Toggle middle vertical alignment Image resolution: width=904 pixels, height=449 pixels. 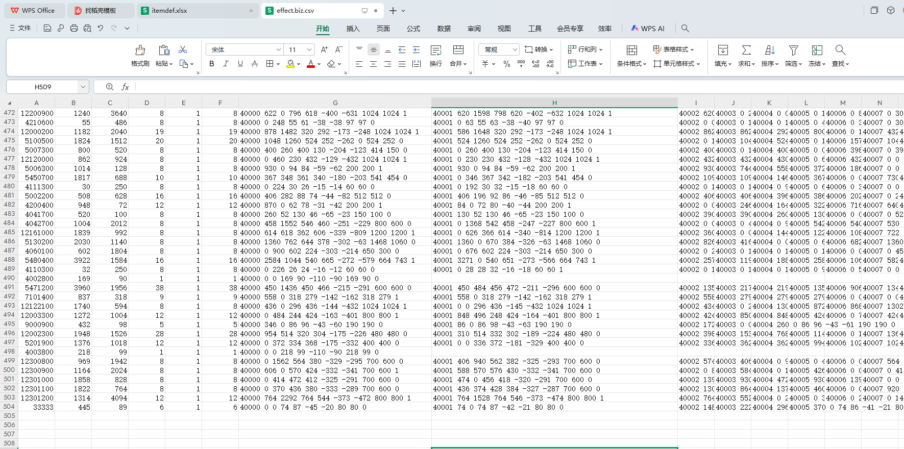point(374,49)
